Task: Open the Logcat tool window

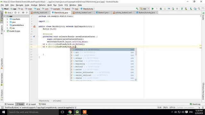Action: tap(31, 104)
